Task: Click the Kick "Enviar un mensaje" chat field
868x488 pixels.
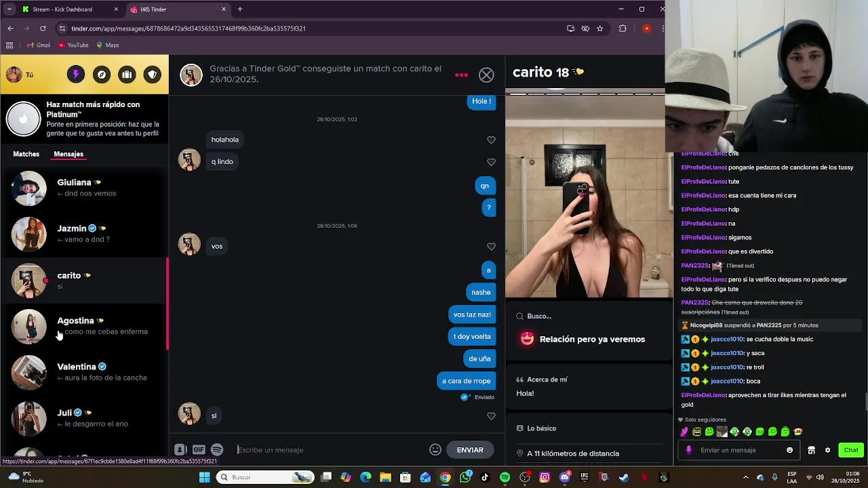Action: [741, 450]
